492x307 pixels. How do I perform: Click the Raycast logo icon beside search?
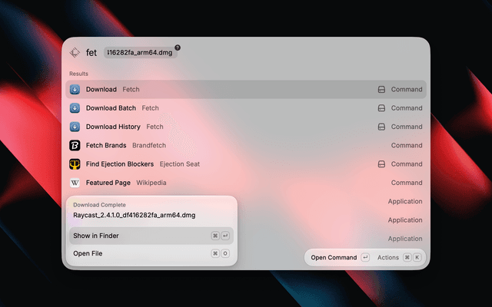tap(75, 52)
